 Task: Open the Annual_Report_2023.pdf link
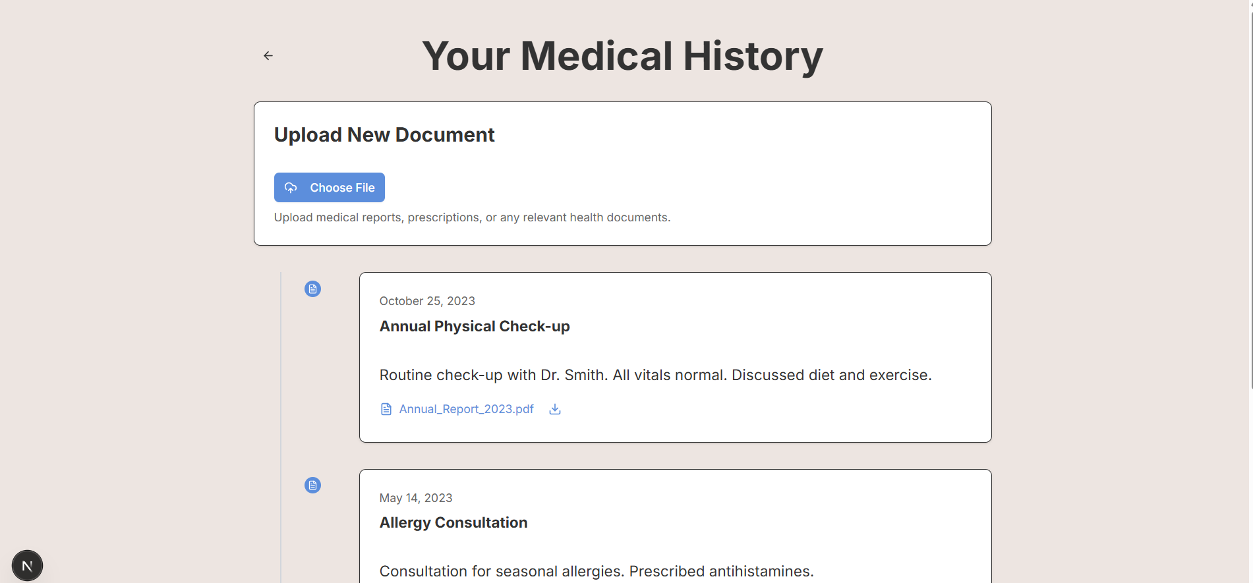pos(466,409)
